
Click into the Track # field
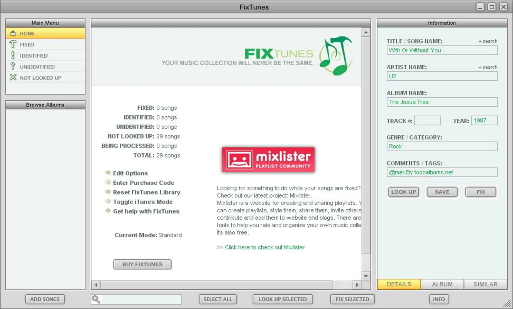pyautogui.click(x=427, y=121)
